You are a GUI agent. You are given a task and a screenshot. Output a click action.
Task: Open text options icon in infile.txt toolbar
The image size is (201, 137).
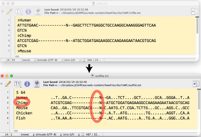pos(19,11)
